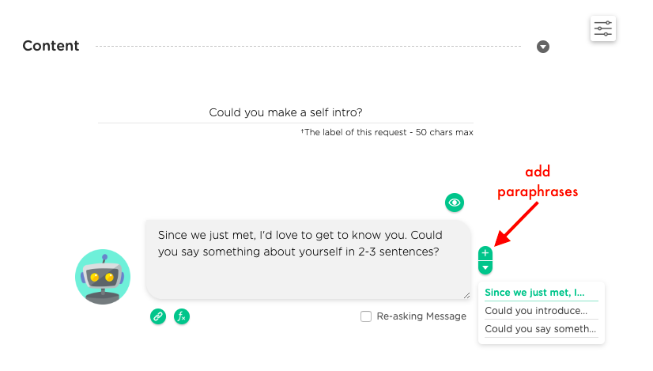The height and width of the screenshot is (371, 653).
Task: Select paraphrase "Could you say someth..."
Action: tap(541, 329)
